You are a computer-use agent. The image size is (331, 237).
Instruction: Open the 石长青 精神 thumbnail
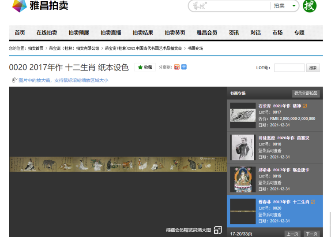pos(243,115)
